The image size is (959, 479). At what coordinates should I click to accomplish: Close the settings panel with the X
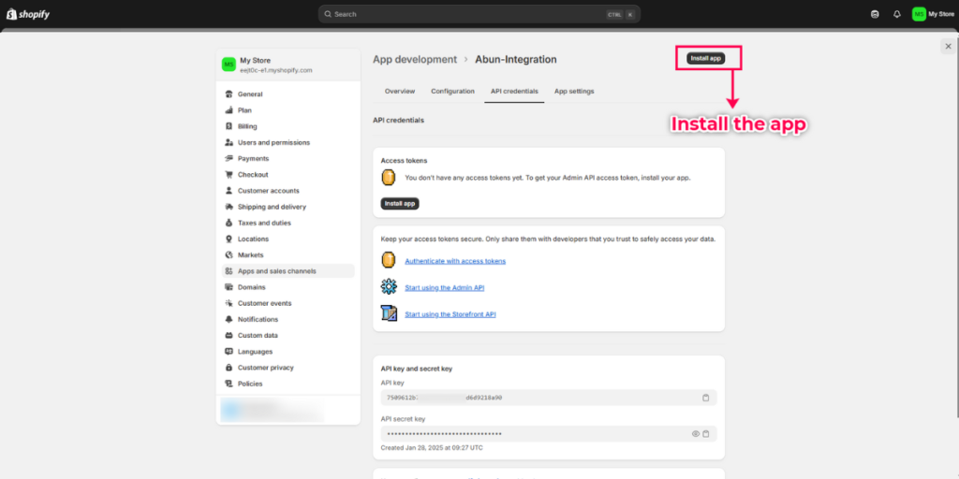(948, 47)
